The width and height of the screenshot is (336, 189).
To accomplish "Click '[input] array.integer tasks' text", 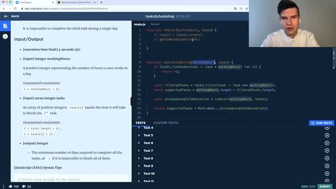I will [x=44, y=98].
